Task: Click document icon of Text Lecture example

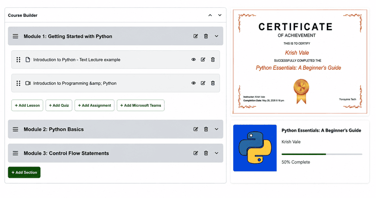Action: pyautogui.click(x=28, y=60)
